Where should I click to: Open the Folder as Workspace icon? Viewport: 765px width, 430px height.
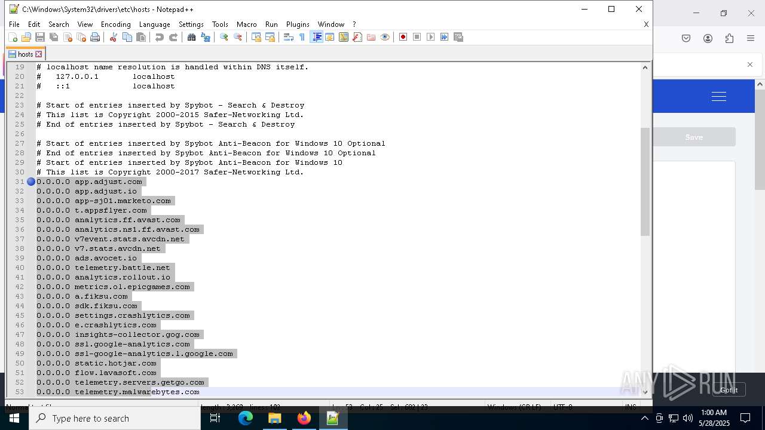[x=371, y=37]
